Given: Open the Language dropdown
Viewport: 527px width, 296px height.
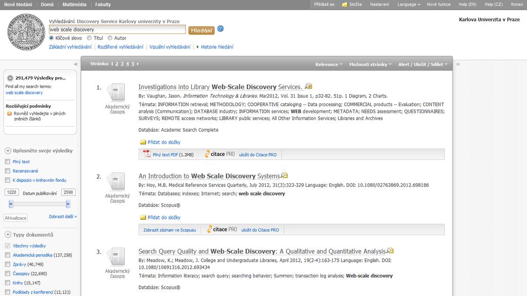Looking at the screenshot, I should pyautogui.click(x=409, y=4).
